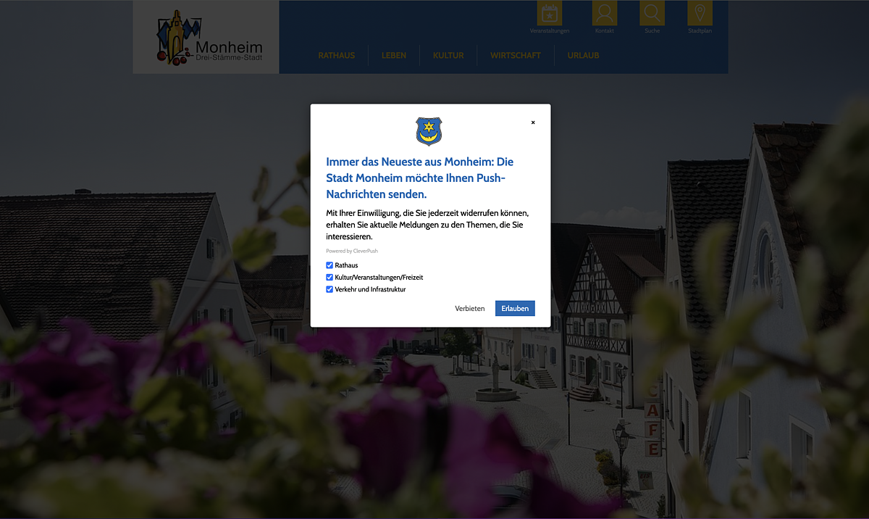Click the coat of arms in dialog
Screen dimensions: 869x519
pos(429,131)
